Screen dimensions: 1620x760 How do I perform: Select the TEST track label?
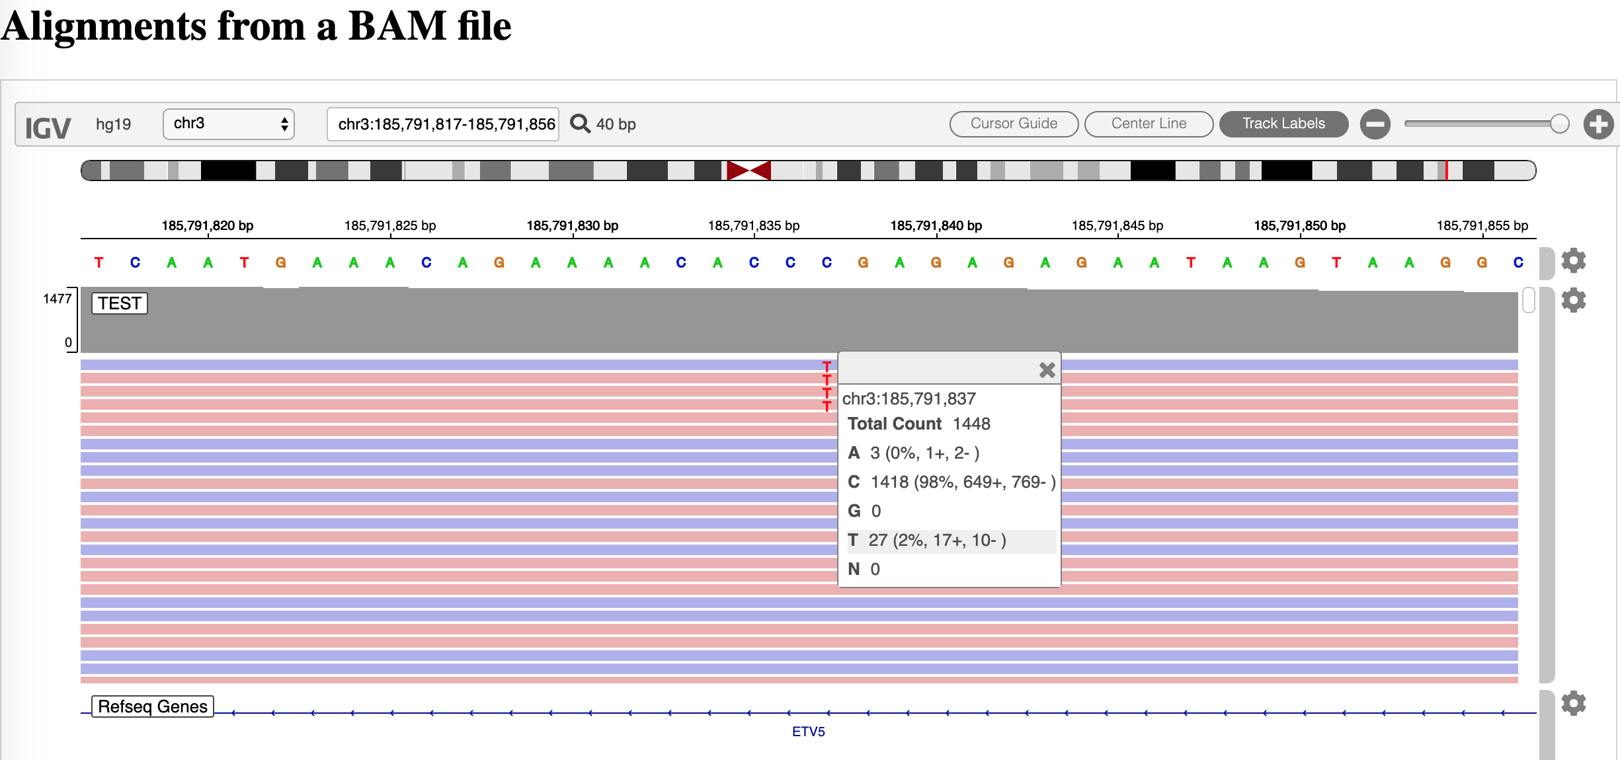(119, 303)
